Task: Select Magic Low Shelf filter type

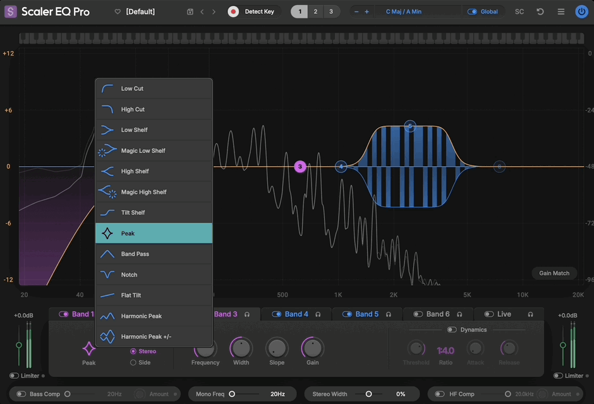Action: click(154, 151)
